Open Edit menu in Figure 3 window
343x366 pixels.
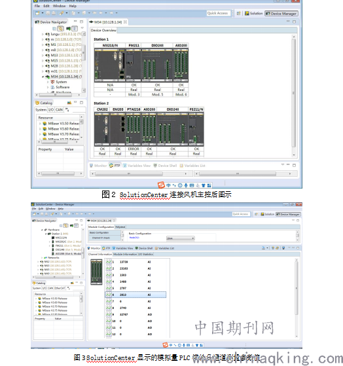41,209
